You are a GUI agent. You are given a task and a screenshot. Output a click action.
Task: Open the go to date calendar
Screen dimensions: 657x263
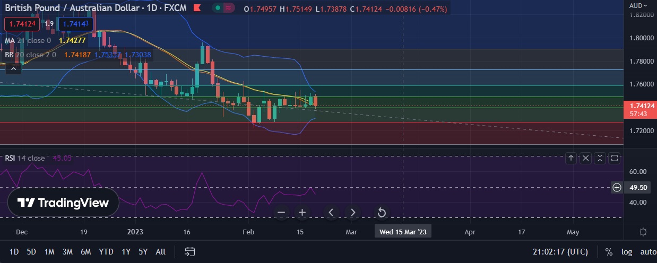(190, 252)
